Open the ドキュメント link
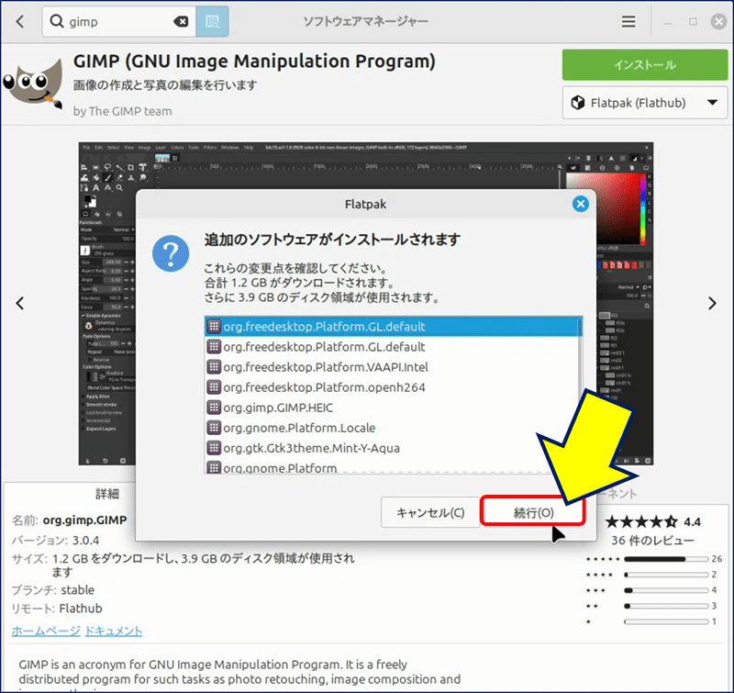 (113, 631)
